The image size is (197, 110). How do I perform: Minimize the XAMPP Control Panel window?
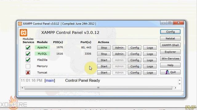(x=163, y=23)
